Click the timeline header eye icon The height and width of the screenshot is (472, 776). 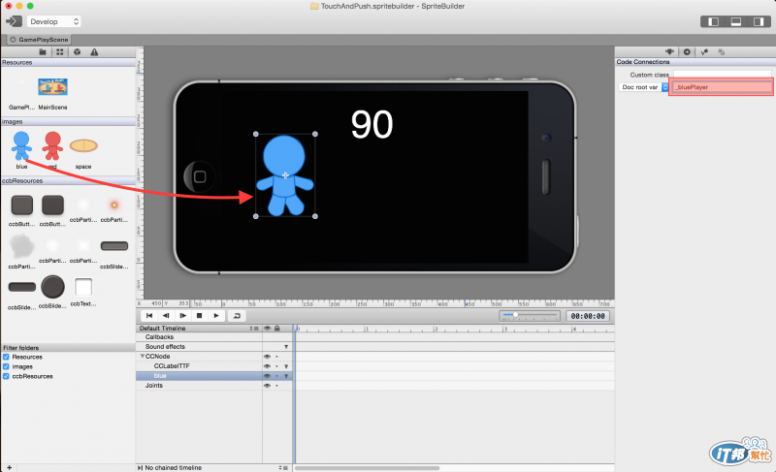pos(268,329)
